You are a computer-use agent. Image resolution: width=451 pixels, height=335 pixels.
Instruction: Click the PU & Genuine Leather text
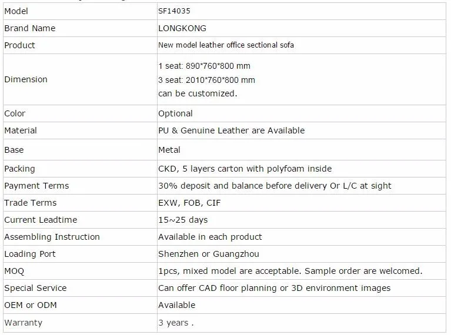tap(231, 130)
